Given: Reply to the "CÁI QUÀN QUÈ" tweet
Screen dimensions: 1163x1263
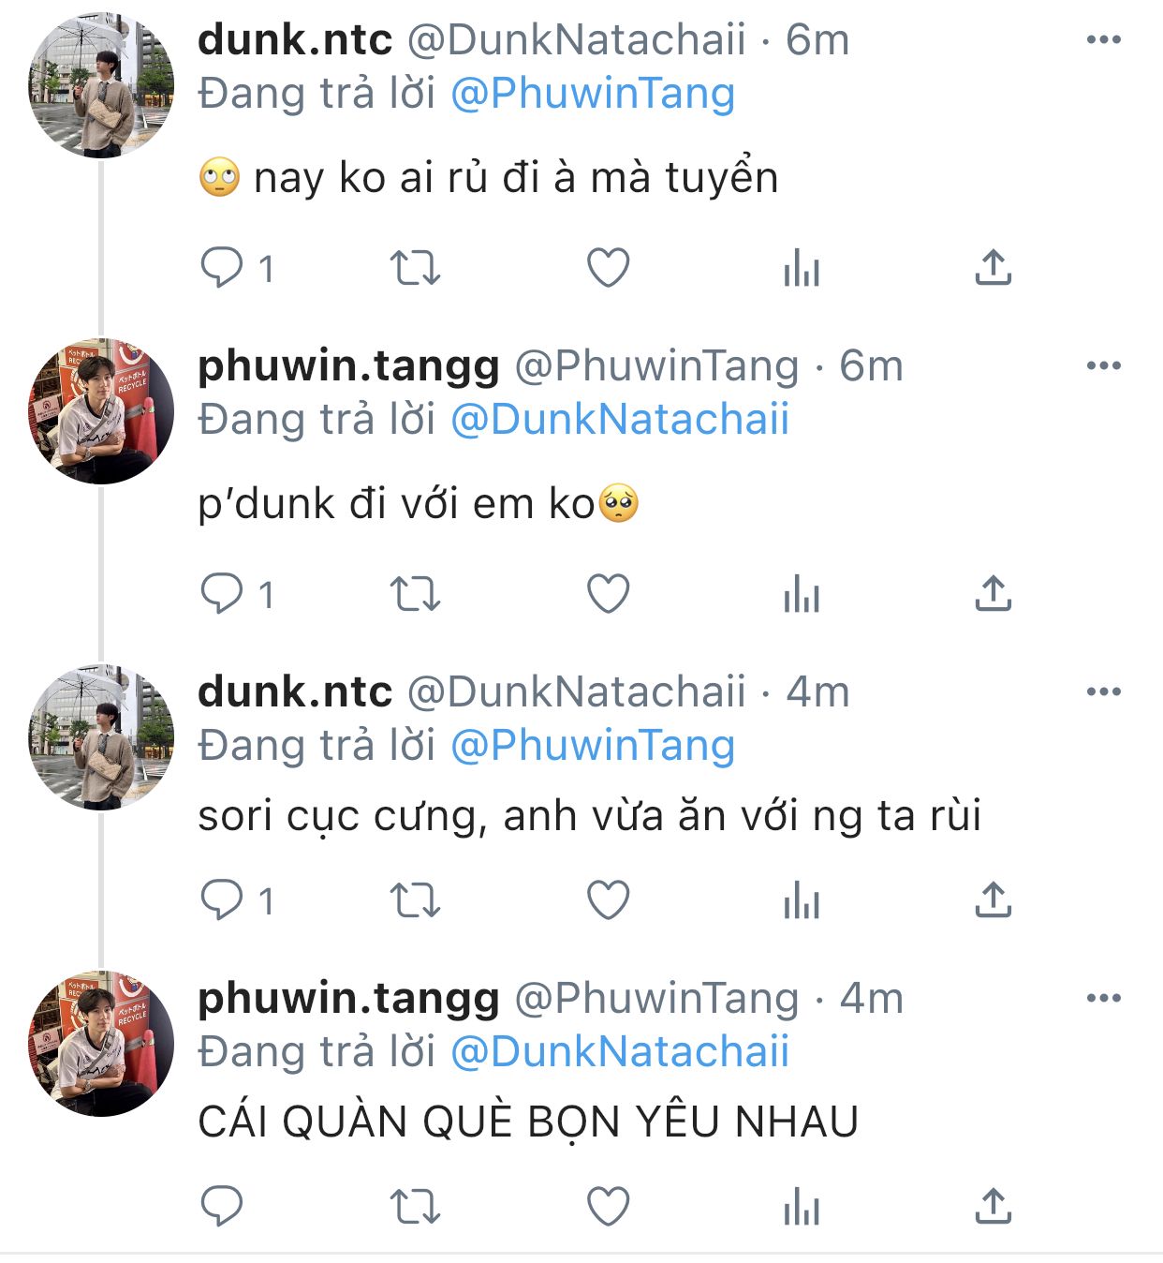Looking at the screenshot, I should tap(222, 1206).
